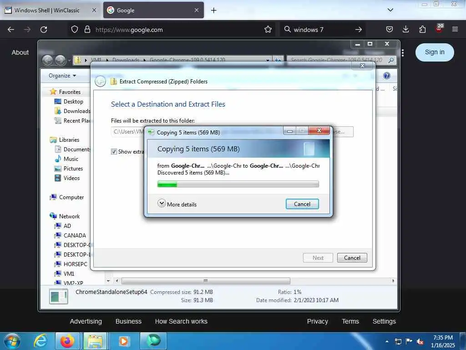Toggle Show extracted files checkbox
Screen dimensions: 466x350
pyautogui.click(x=114, y=152)
